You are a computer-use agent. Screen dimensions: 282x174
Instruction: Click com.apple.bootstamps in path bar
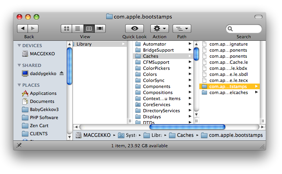tap(232, 135)
